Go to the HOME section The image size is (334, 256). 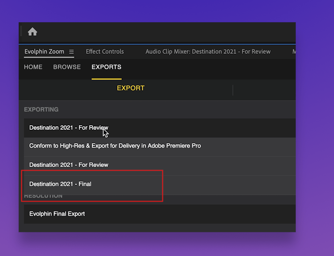tap(33, 67)
